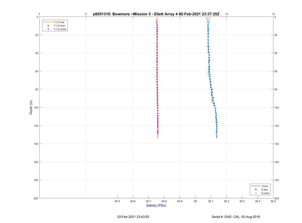Select the 'Depth (m)' y-axis label
Image resolution: width=302 pixels, height=223 pixels.
(x=31, y=108)
